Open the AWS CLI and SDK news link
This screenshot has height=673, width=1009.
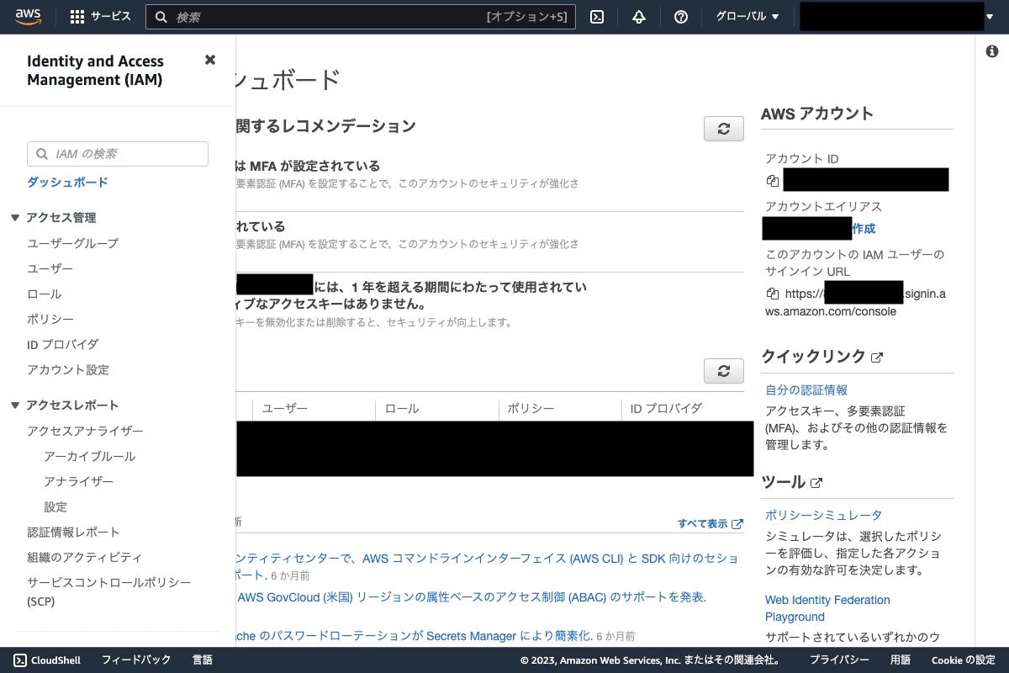(488, 566)
